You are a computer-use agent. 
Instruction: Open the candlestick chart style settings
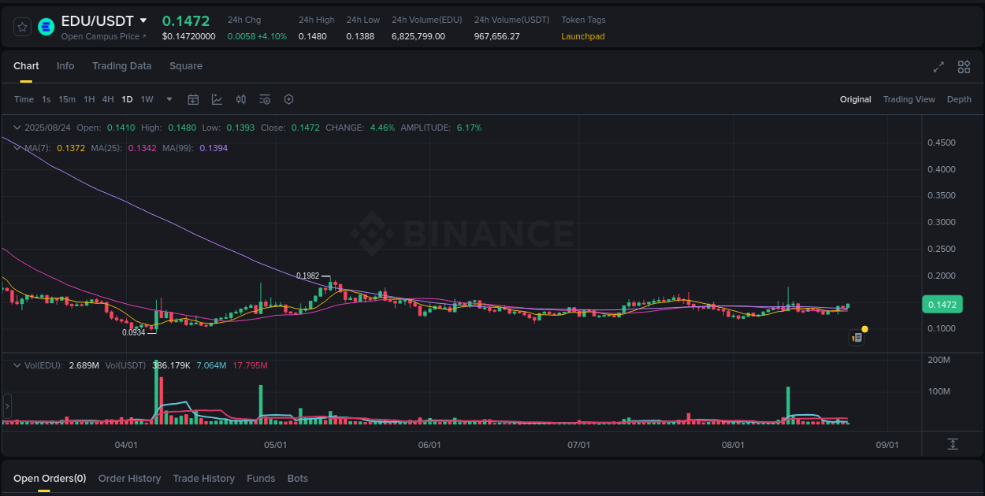pyautogui.click(x=241, y=99)
